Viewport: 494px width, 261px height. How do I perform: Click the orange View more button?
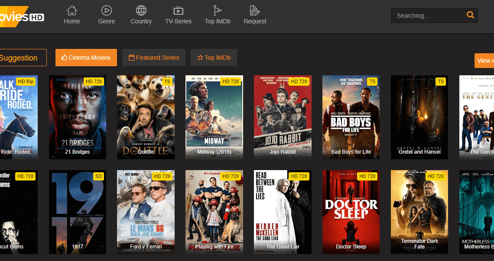(x=484, y=61)
